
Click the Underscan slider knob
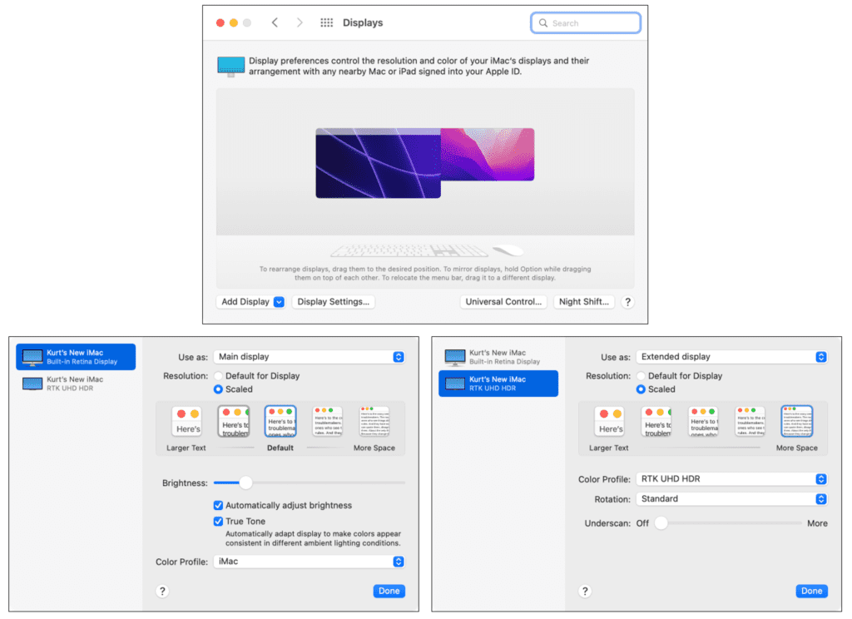[x=661, y=522]
